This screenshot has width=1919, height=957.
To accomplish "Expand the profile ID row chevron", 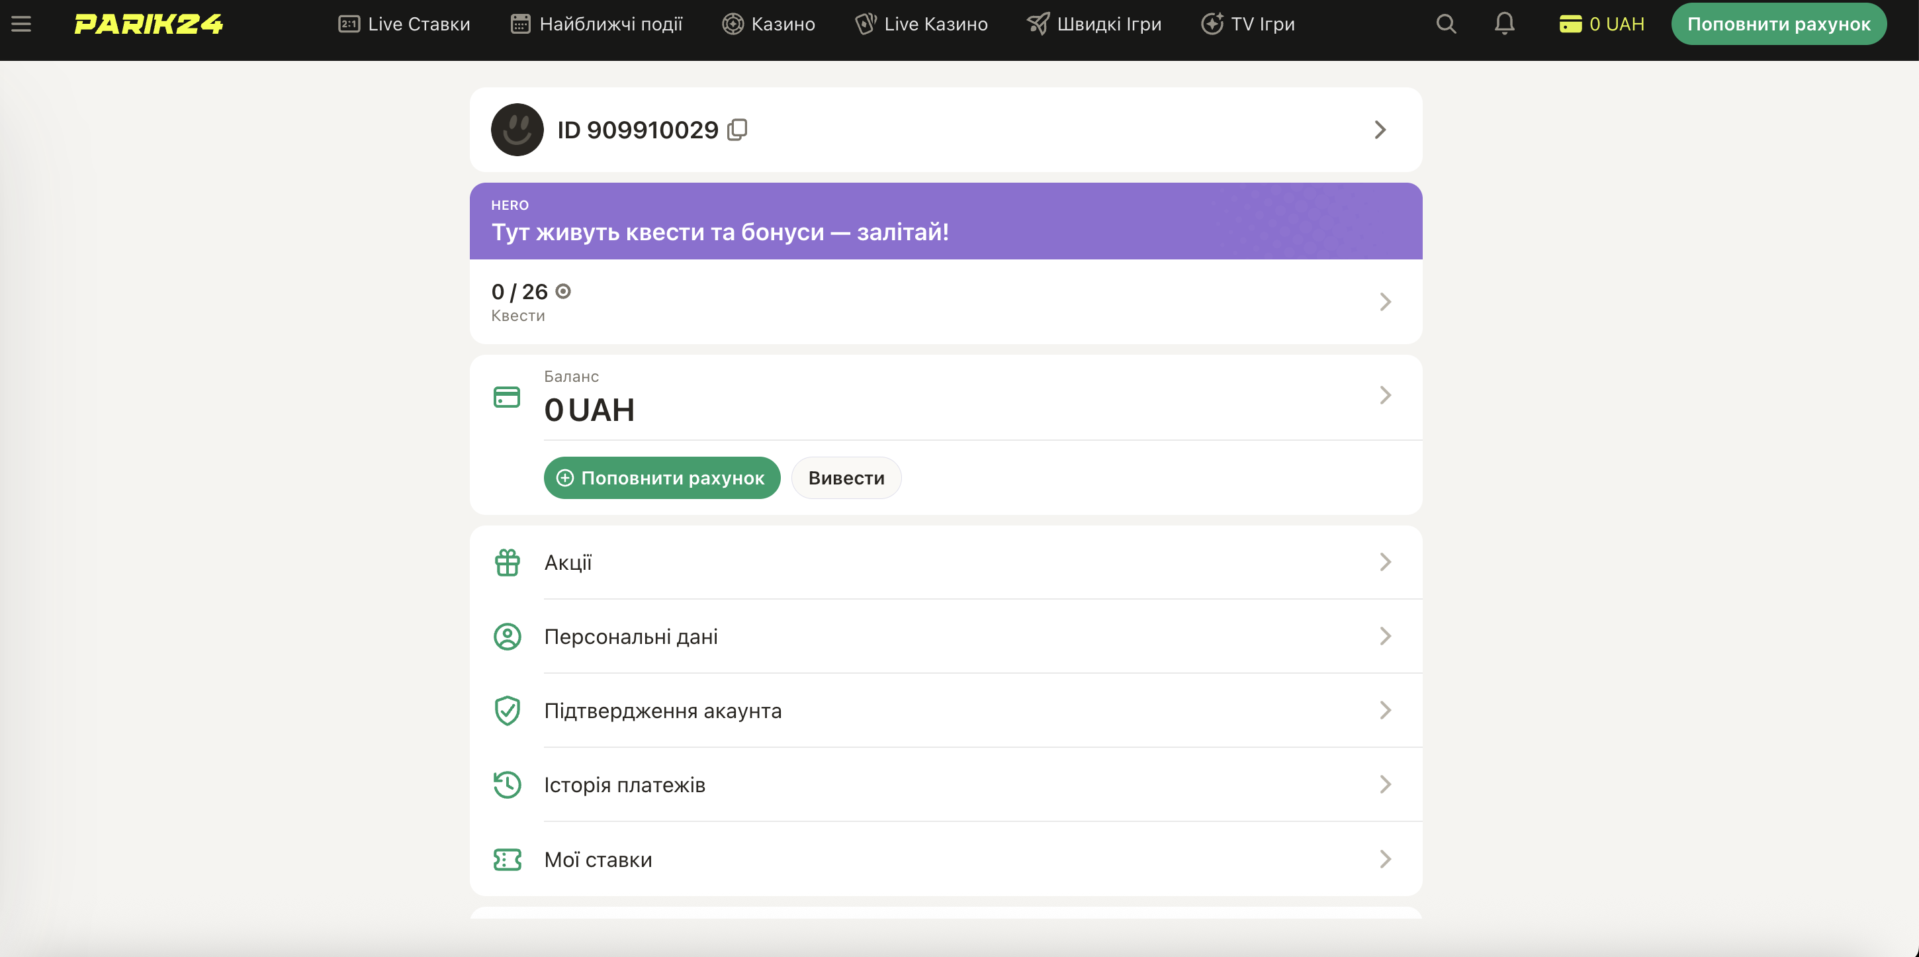I will [x=1380, y=130].
